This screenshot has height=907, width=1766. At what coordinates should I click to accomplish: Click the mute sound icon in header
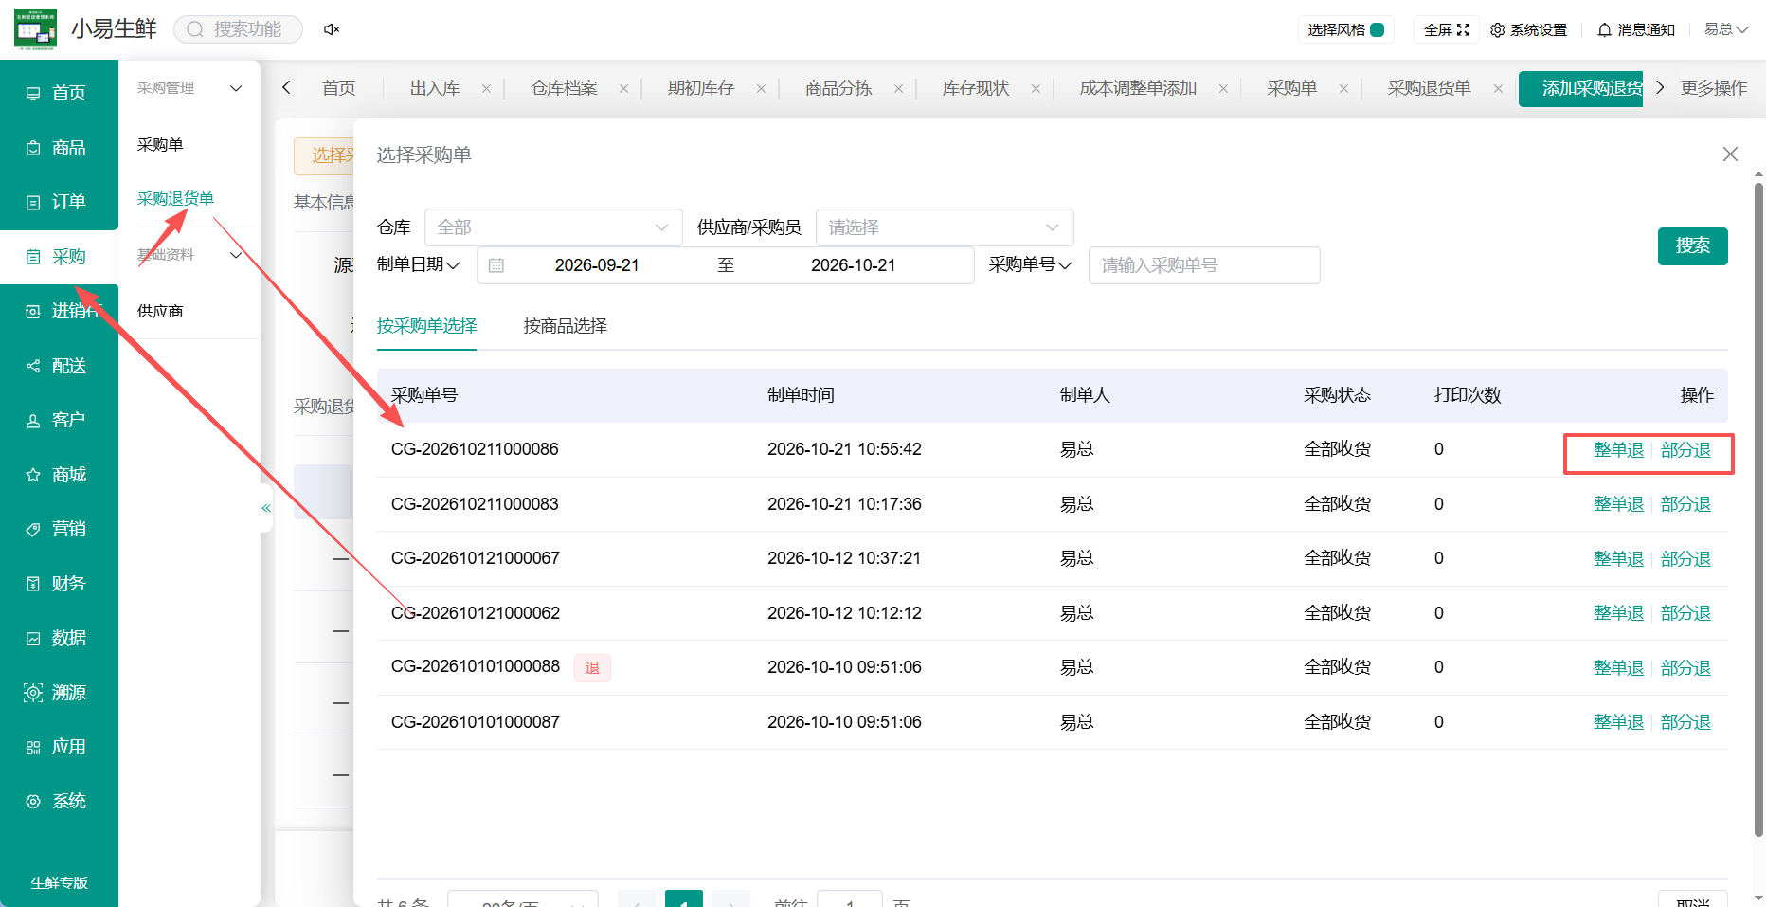[332, 29]
